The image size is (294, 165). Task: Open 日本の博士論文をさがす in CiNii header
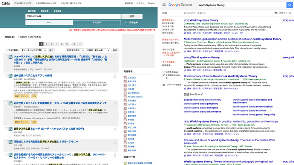tap(71, 3)
